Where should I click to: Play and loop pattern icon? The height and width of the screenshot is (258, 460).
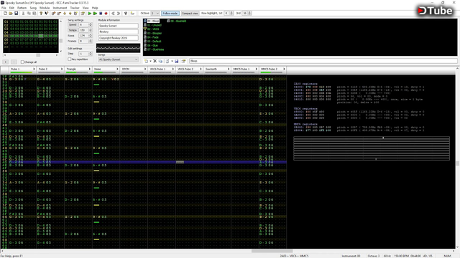coord(95,14)
